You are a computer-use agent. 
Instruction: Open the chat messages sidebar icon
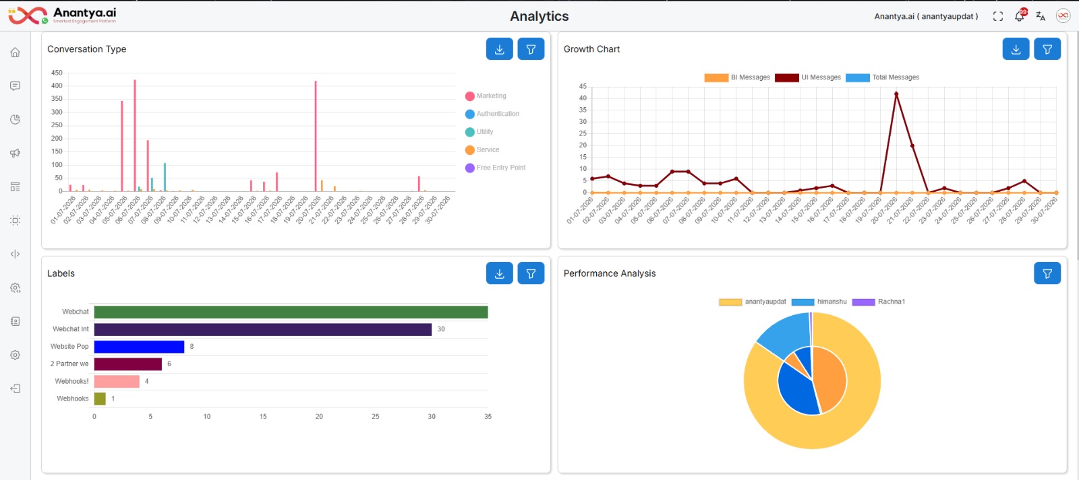15,86
